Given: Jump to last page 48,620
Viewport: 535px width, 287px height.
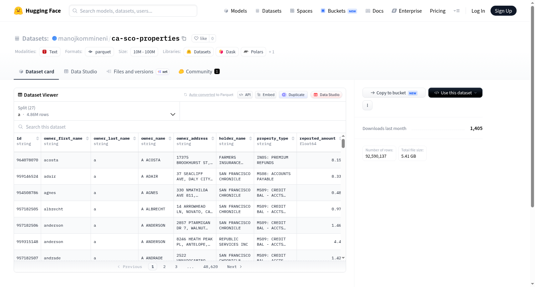Looking at the screenshot, I should tap(211, 267).
